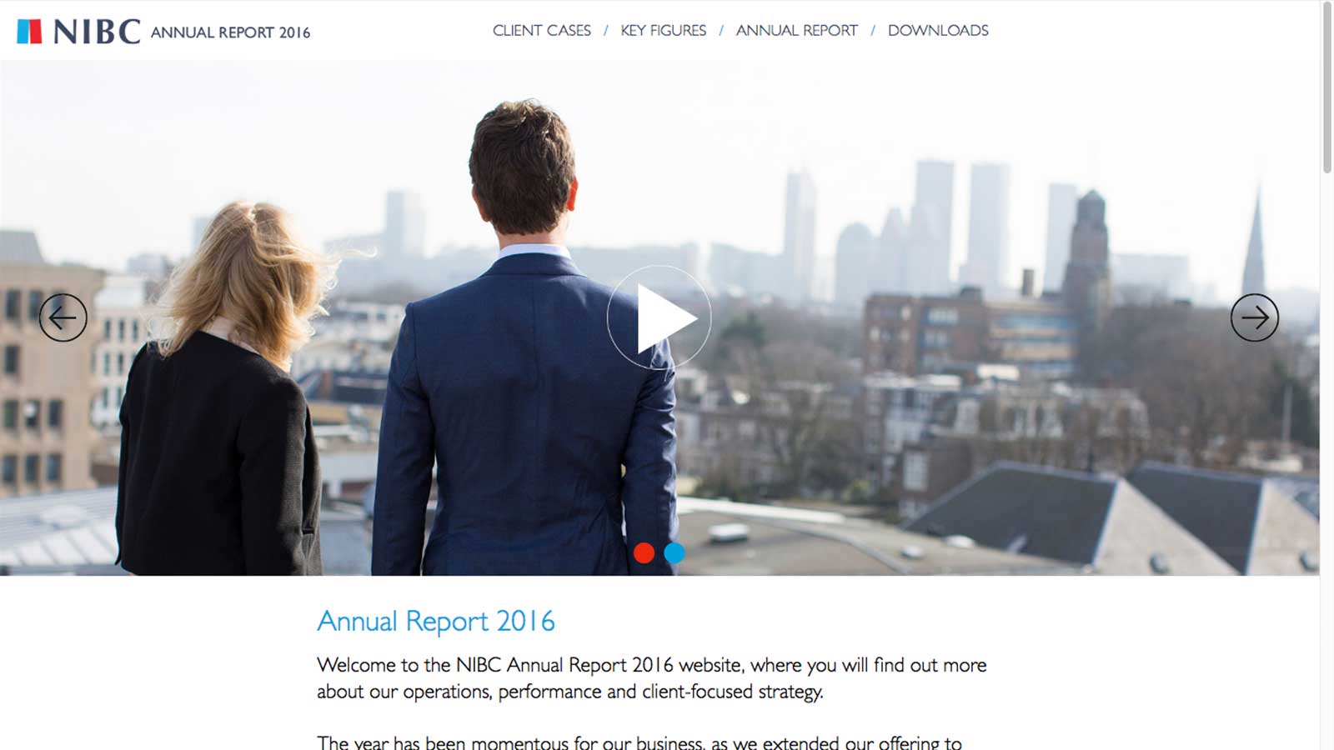Go to the previous slide arrow
This screenshot has height=750, width=1334.
tap(63, 317)
